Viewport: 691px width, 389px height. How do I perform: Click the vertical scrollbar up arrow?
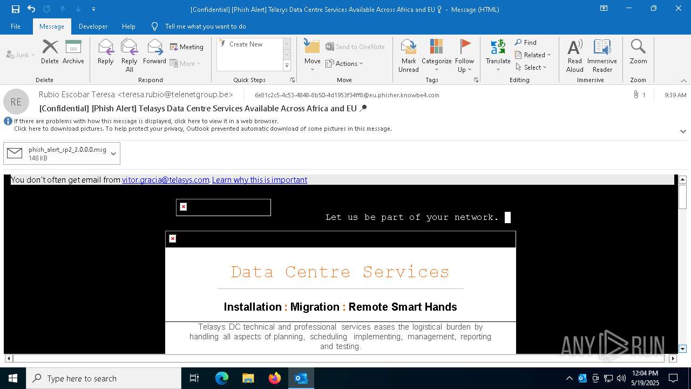coord(682,179)
